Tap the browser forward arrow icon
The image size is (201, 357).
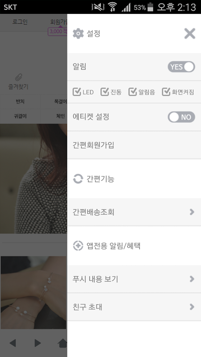38,343
